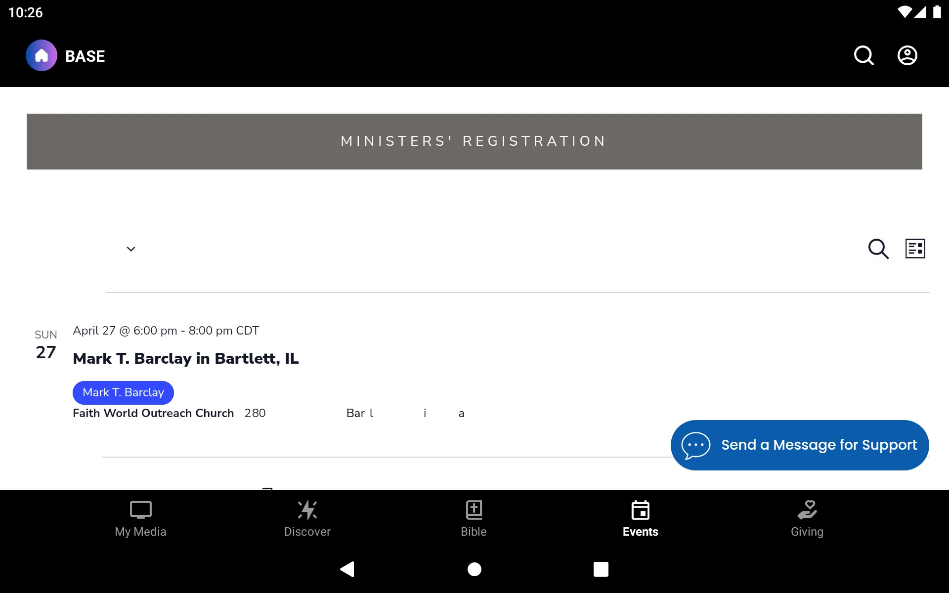Tap the Android back navigation button
Screen dimensions: 949x593
347,569
